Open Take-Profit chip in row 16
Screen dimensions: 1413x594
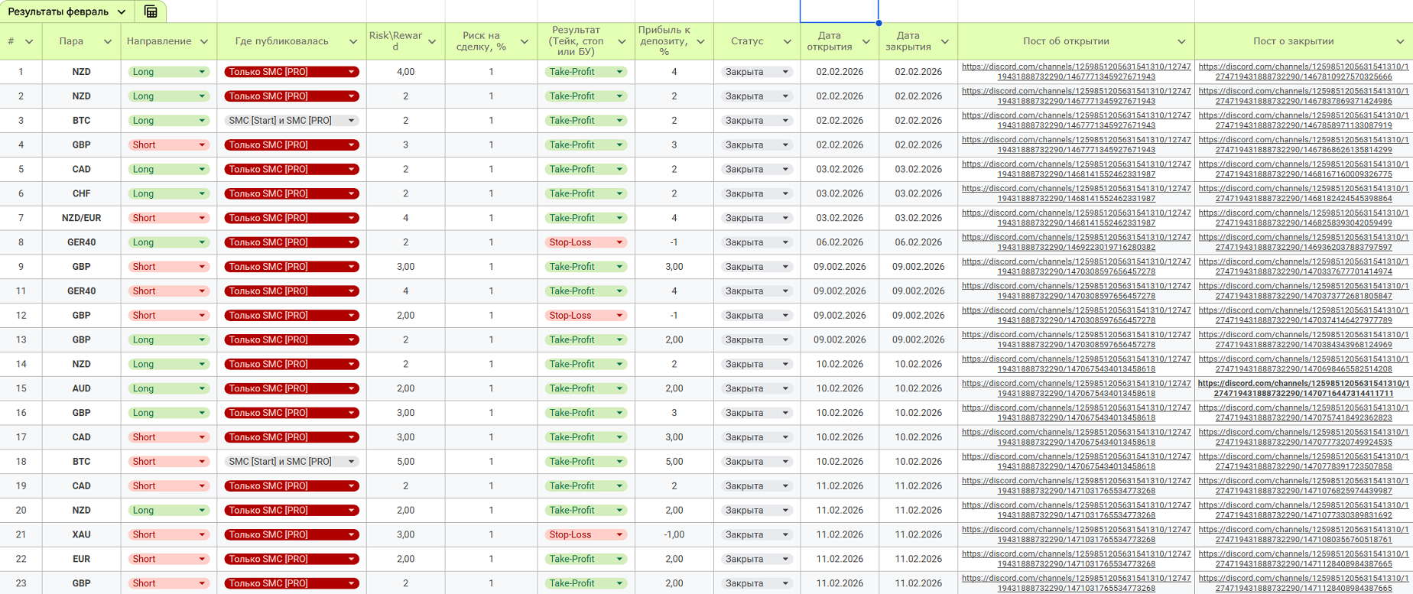coord(586,413)
